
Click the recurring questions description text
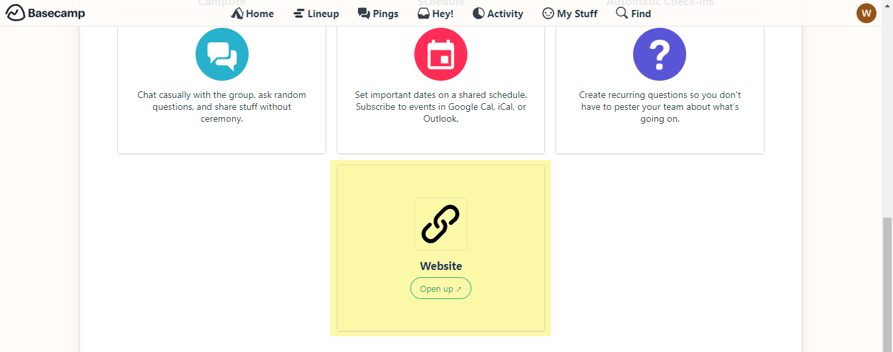(660, 107)
